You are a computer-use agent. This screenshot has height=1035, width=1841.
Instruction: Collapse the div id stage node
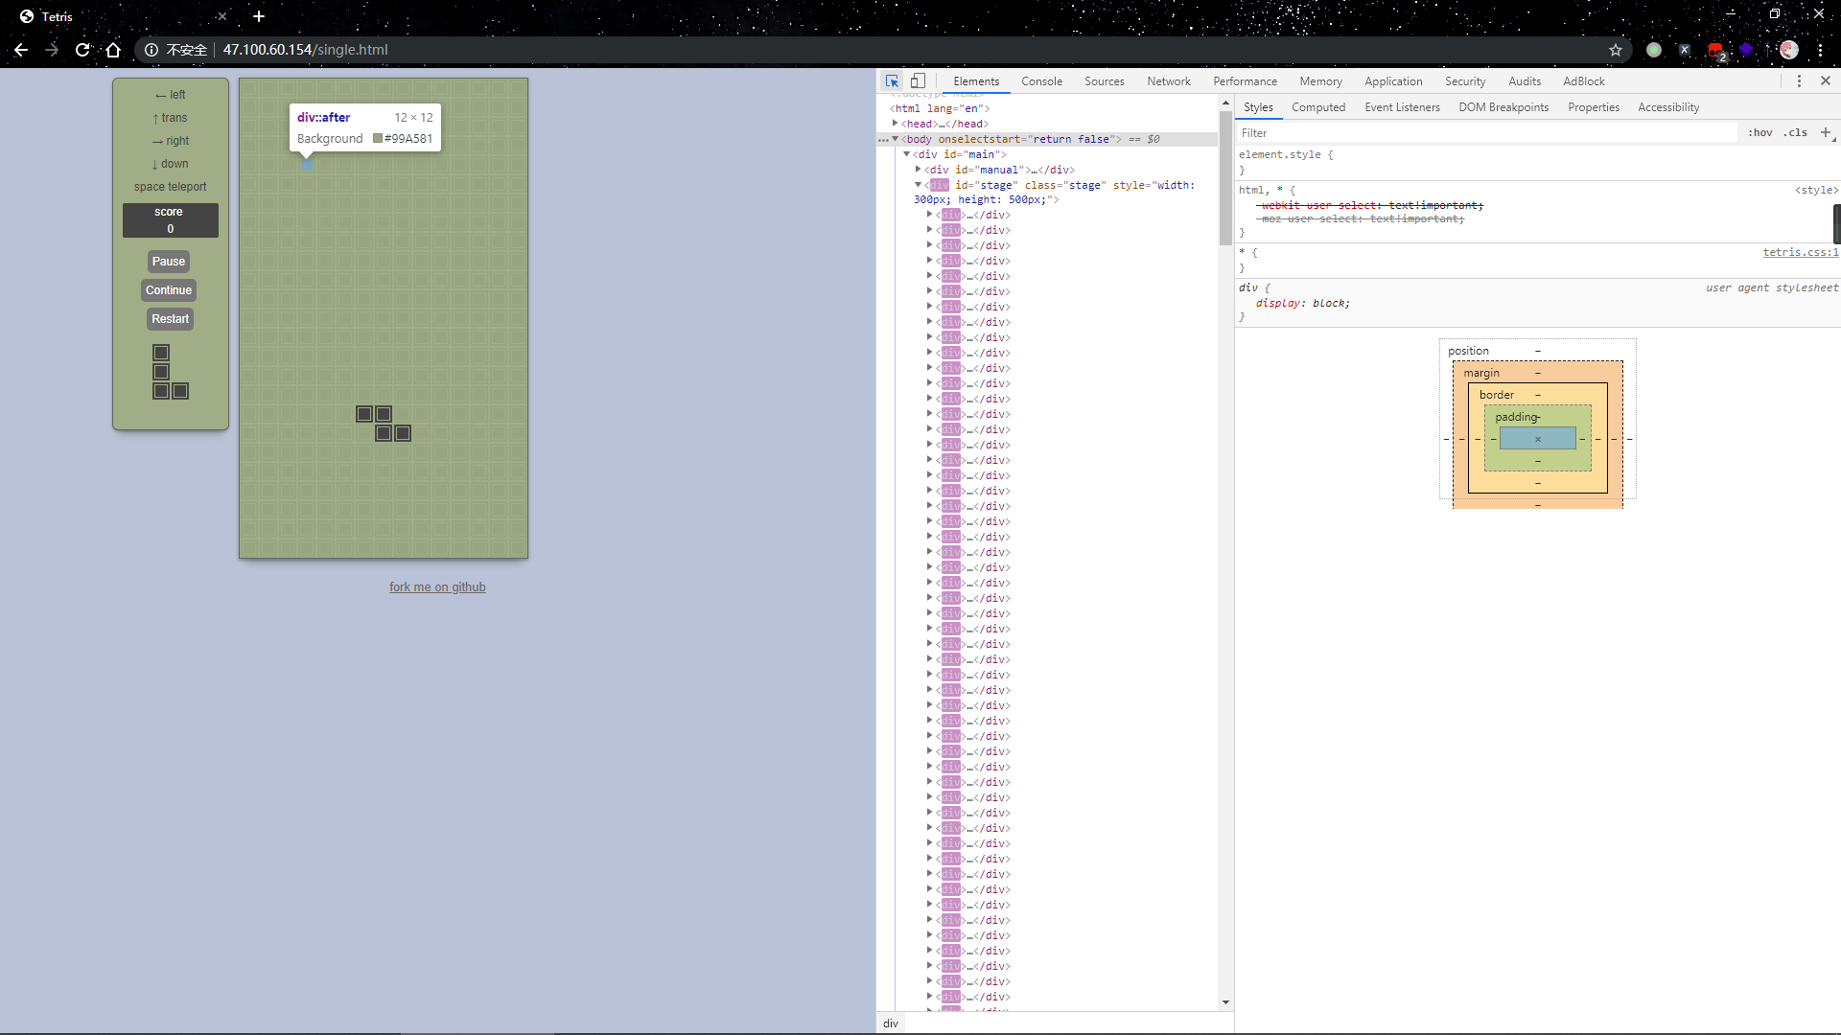(918, 185)
